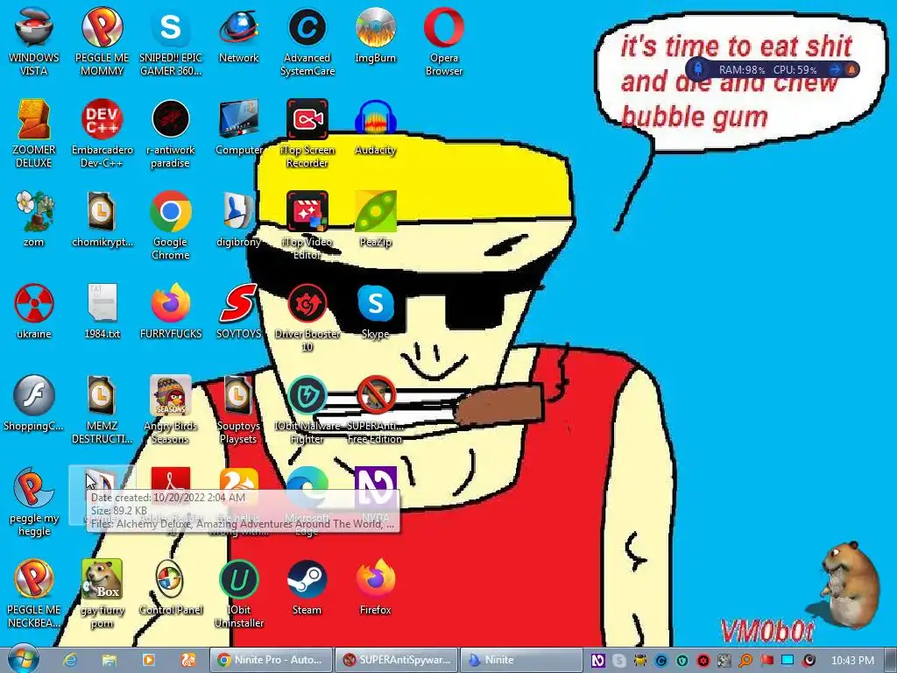Open r-antiwork paradise icon
The image size is (897, 673).
(x=171, y=133)
